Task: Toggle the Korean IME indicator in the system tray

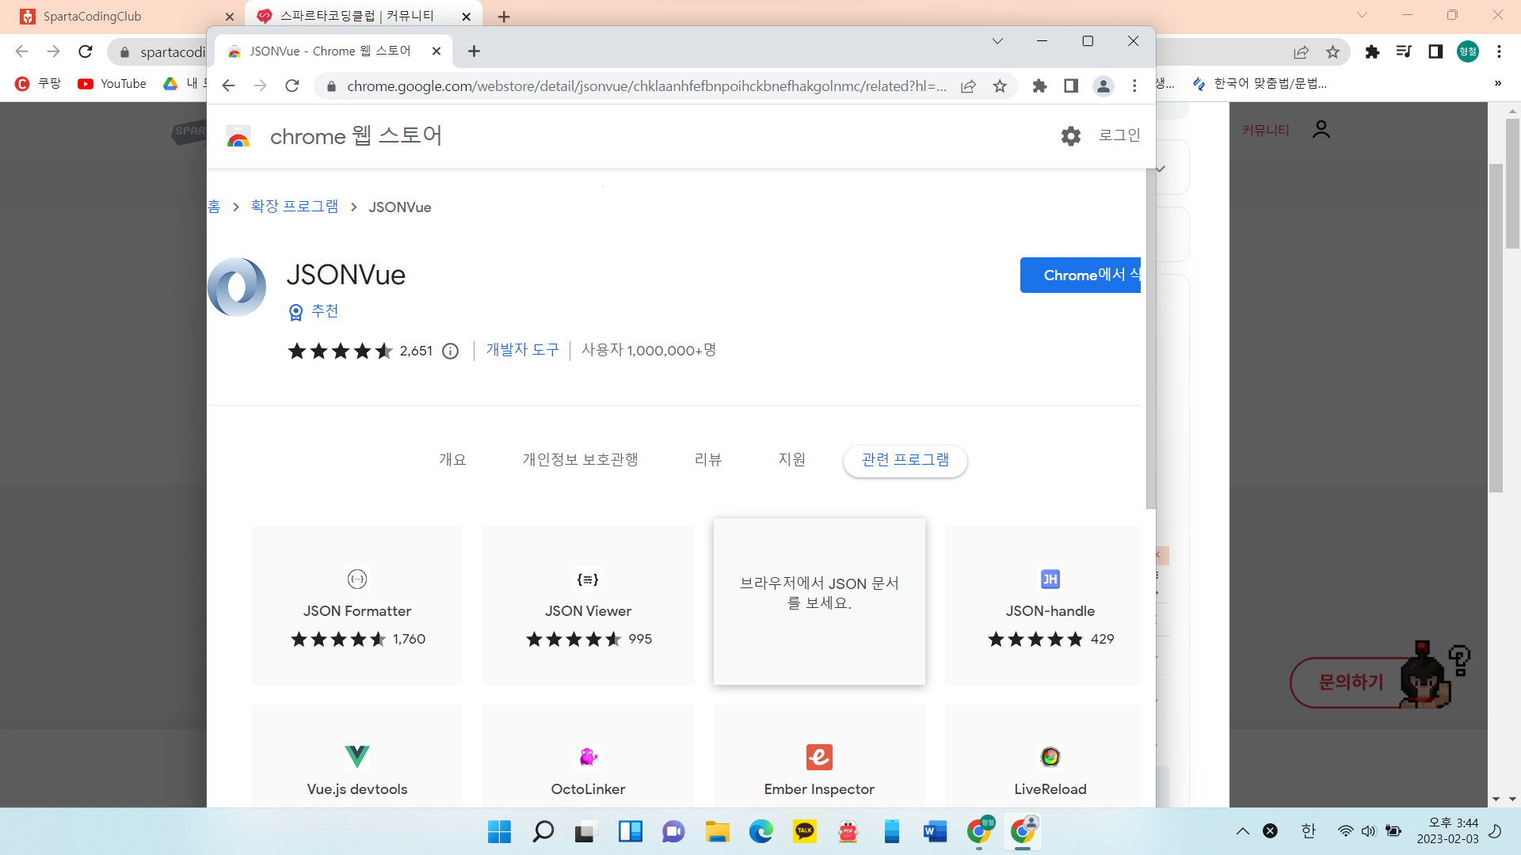Action: 1308,830
